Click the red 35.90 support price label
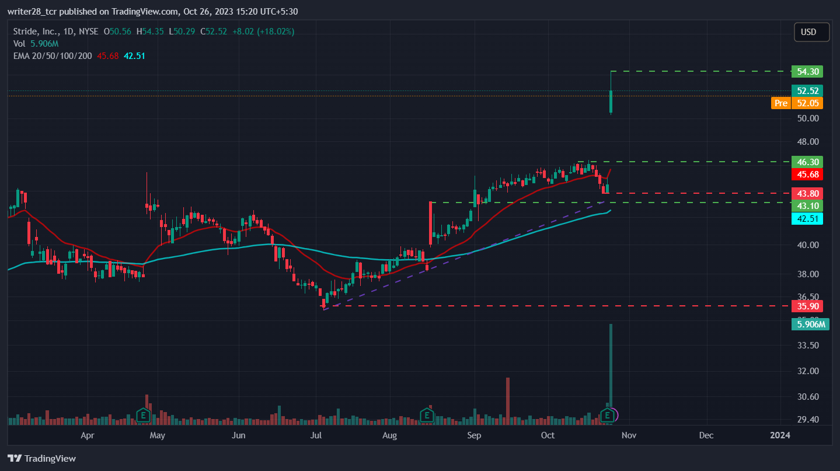Viewport: 840px width, 471px height. [807, 306]
